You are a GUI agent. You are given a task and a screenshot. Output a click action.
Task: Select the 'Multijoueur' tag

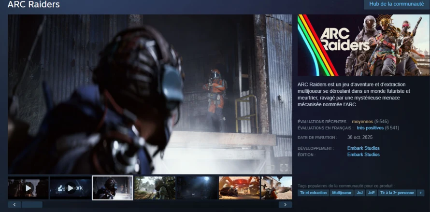342,193
